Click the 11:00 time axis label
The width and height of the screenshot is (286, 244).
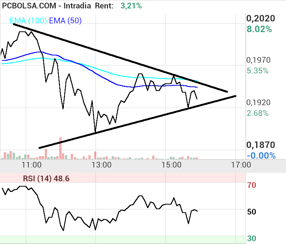(x=32, y=165)
